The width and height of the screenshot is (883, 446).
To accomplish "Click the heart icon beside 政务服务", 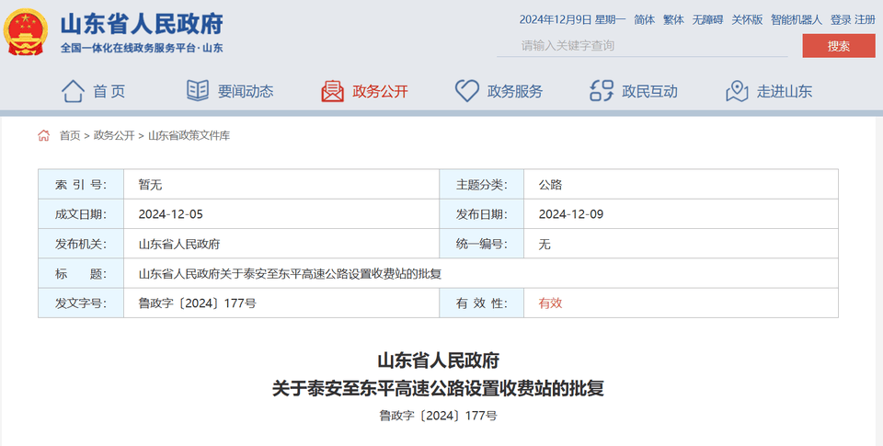I will pyautogui.click(x=467, y=91).
